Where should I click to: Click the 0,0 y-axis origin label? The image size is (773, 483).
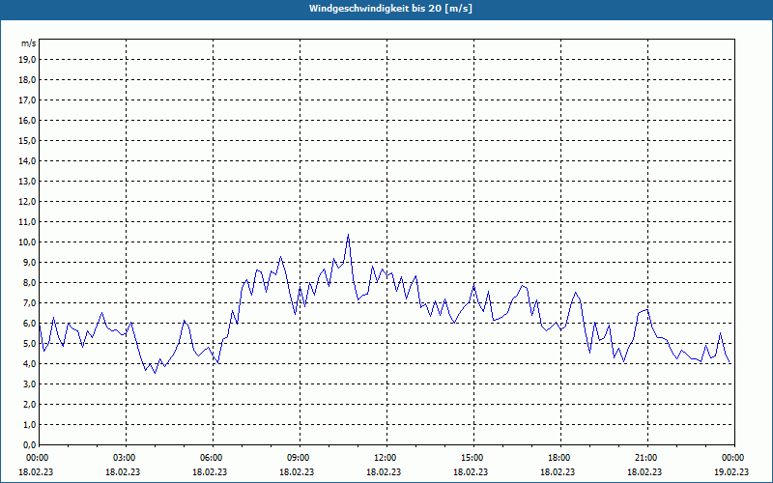[x=29, y=445]
